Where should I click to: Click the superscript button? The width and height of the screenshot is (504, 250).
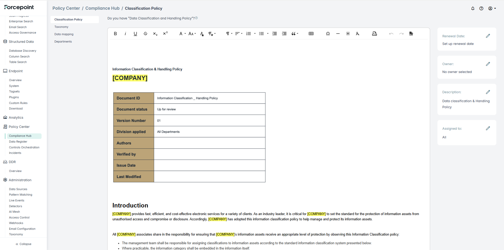(x=165, y=34)
